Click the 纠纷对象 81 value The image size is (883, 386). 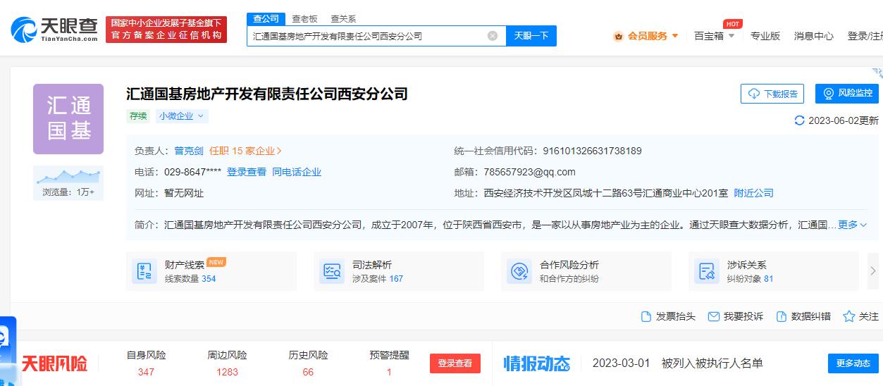(768, 279)
